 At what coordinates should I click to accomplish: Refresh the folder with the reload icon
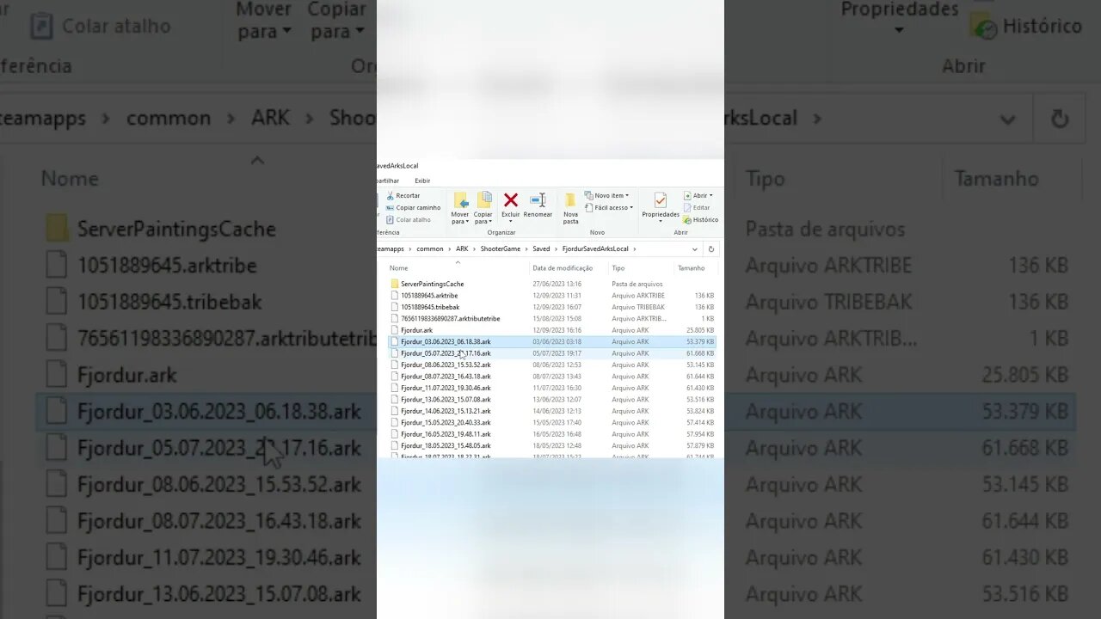[x=710, y=248]
